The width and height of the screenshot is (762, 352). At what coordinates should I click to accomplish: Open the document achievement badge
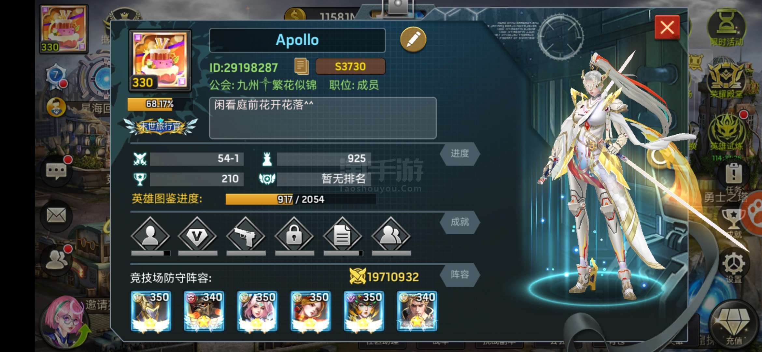[343, 235]
